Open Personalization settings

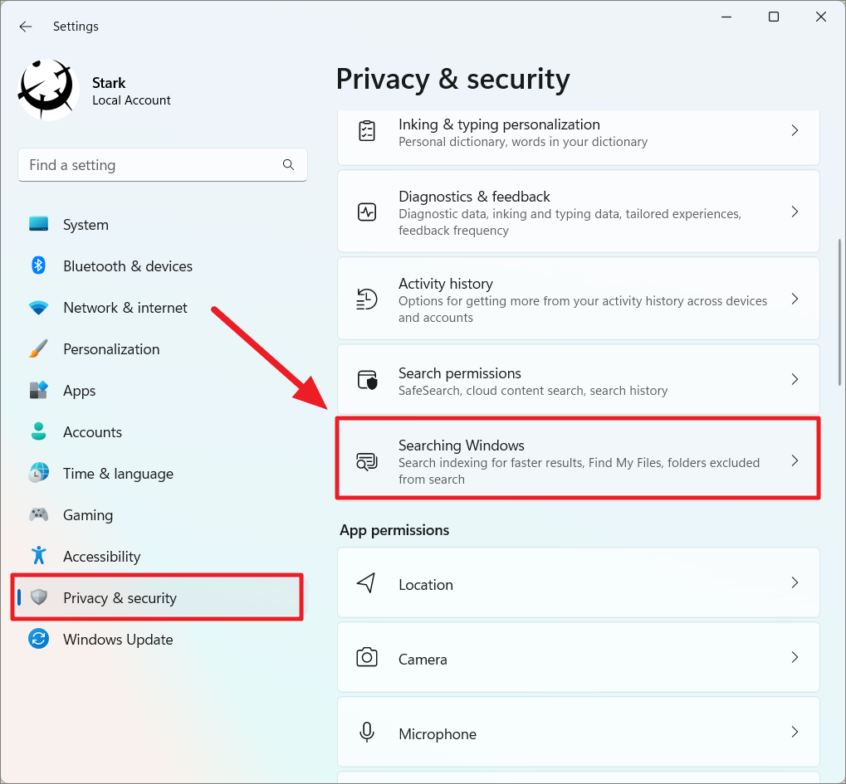tap(111, 349)
